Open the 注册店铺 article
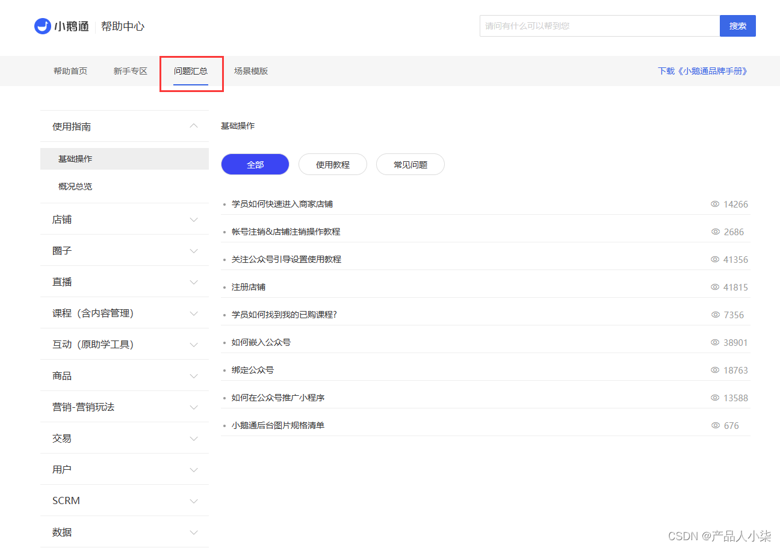The image size is (780, 548). click(x=249, y=287)
